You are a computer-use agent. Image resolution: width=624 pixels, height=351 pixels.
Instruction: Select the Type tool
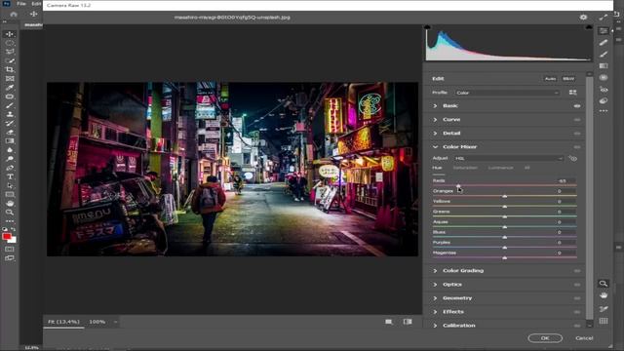[x=10, y=176]
